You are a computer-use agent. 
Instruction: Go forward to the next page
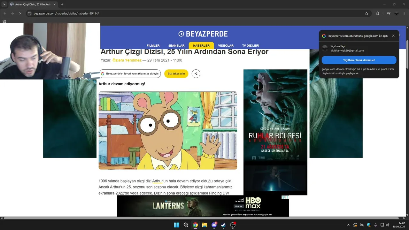[x=12, y=13]
